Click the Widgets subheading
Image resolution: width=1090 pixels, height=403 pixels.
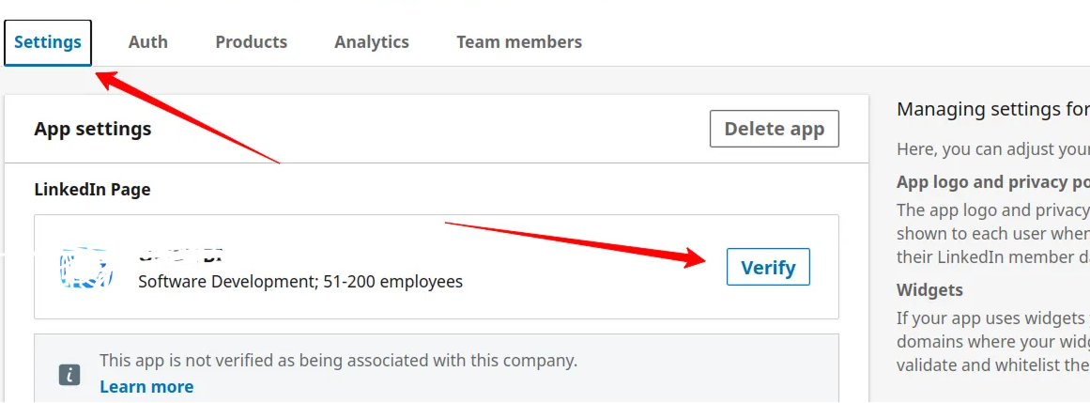929,290
